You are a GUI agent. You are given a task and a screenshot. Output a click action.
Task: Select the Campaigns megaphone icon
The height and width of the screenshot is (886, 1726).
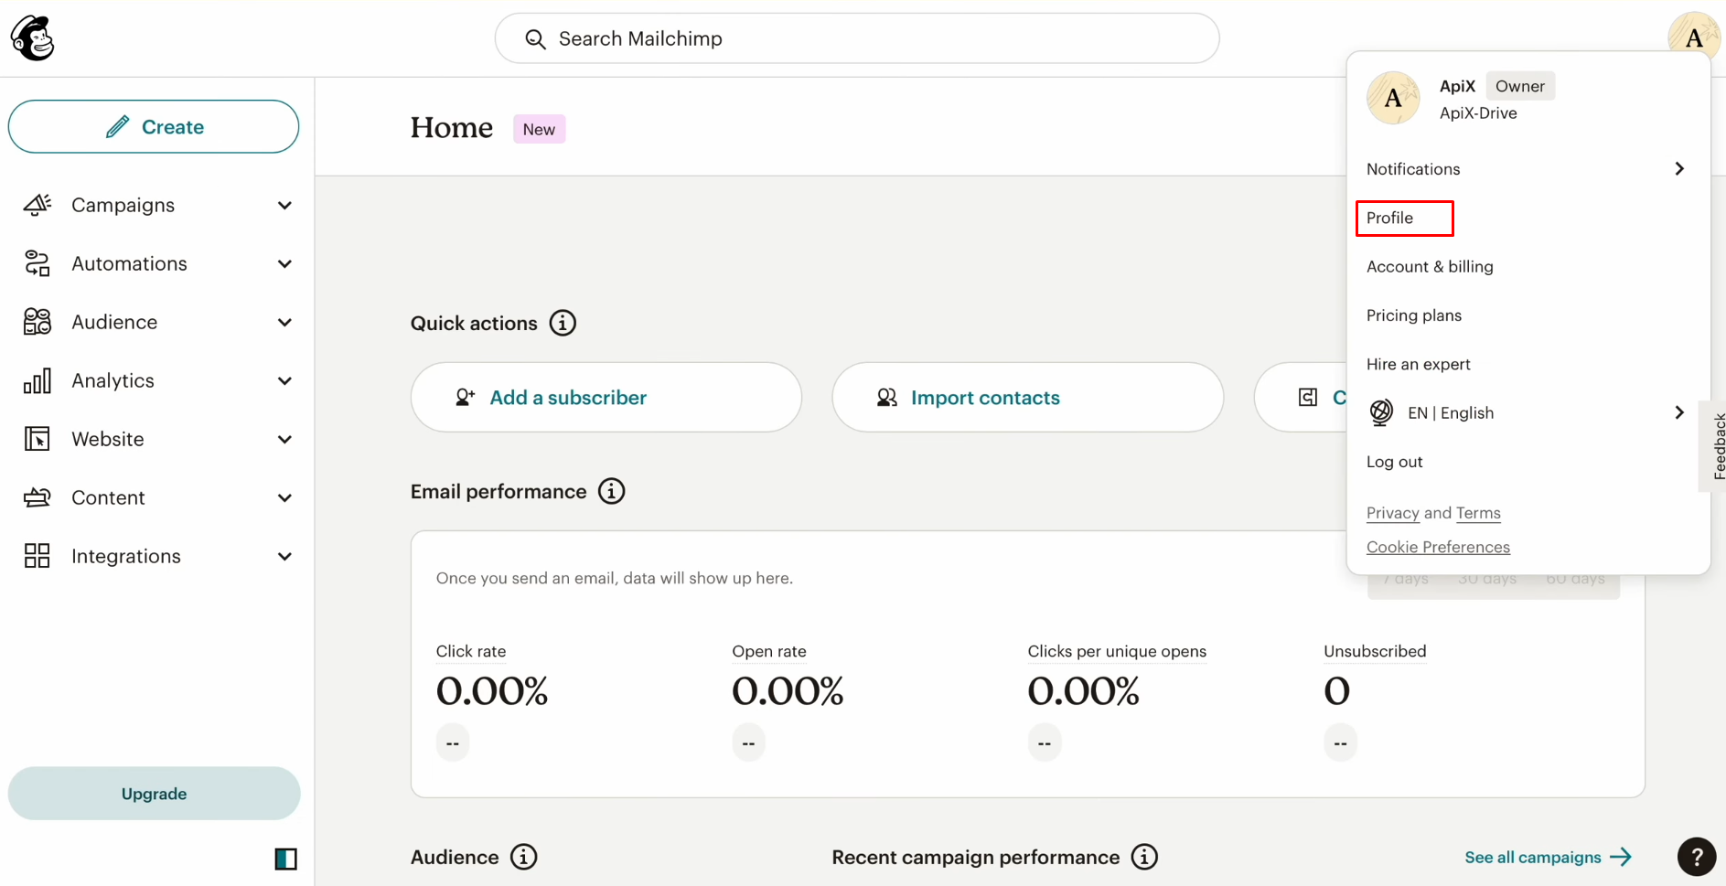tap(37, 205)
